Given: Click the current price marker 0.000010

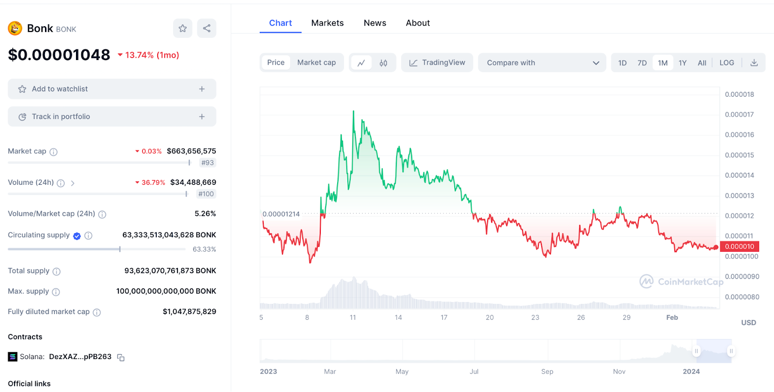Looking at the screenshot, I should [740, 247].
